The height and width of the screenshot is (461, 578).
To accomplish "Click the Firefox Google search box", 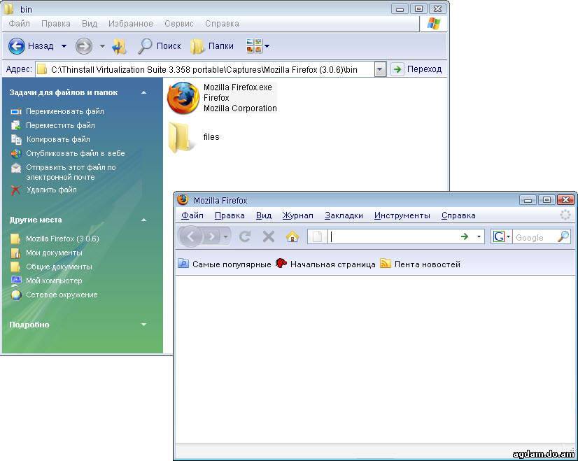I will (x=534, y=237).
